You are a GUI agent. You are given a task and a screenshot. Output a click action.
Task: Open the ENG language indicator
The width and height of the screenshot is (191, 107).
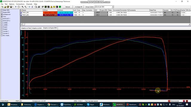point(173,105)
